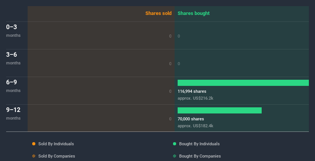Toggle the Sold By Individuals legend label
Viewport: 315px width, 161px height.
point(56,144)
